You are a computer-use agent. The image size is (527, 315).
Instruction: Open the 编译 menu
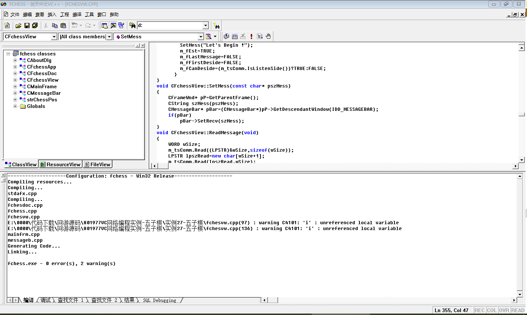(x=77, y=15)
